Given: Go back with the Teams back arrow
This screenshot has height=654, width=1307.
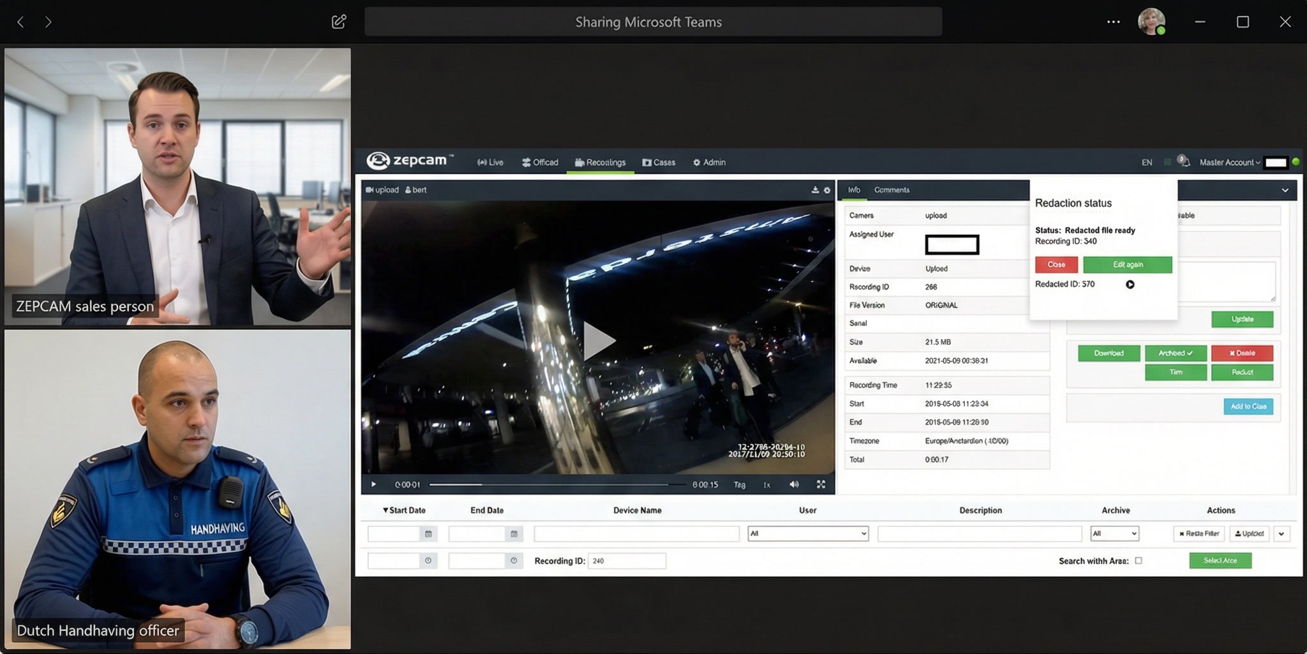Looking at the screenshot, I should pyautogui.click(x=20, y=22).
